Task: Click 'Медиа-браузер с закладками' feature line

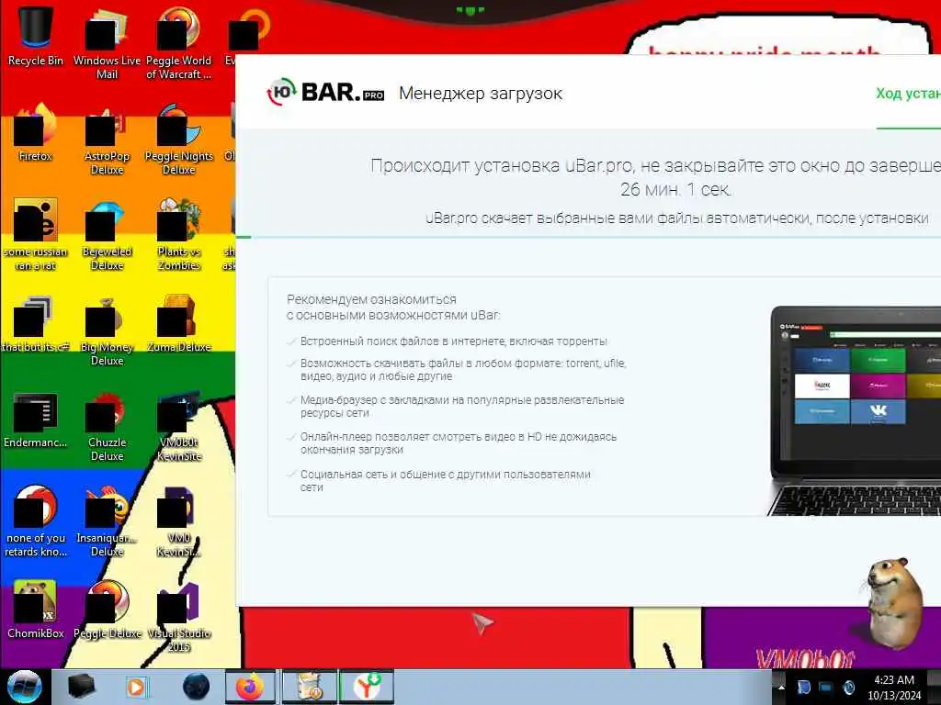Action: 462,407
